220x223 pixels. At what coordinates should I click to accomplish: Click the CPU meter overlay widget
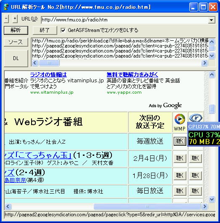[x=204, y=134]
